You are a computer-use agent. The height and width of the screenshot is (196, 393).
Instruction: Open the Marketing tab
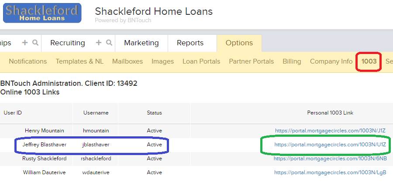tap(141, 43)
